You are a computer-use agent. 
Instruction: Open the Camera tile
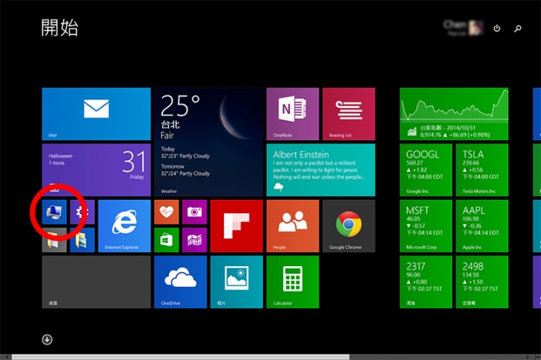tap(195, 212)
